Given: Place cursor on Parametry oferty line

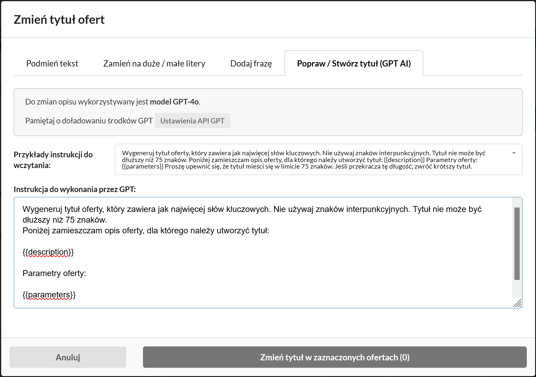Looking at the screenshot, I should click(x=54, y=273).
